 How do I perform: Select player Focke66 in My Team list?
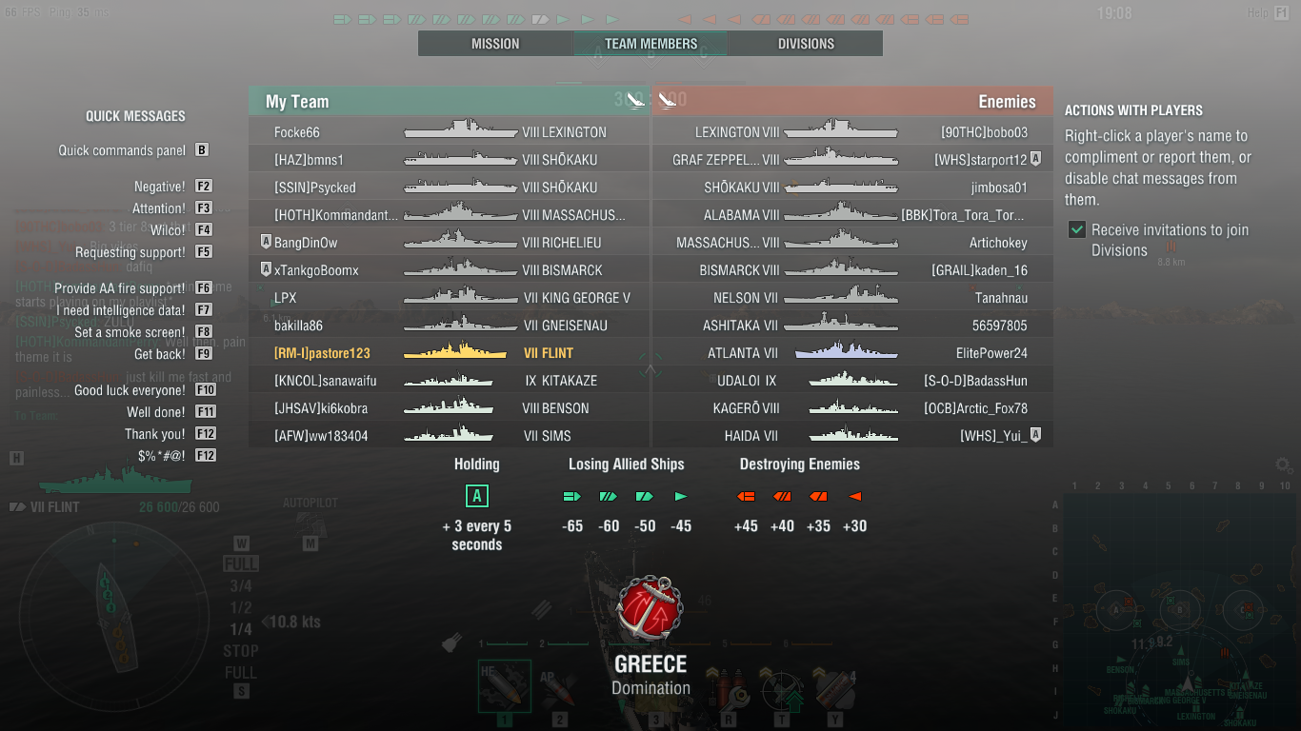(297, 132)
